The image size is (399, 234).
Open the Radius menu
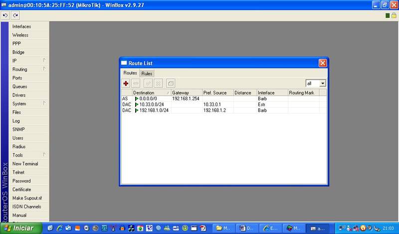click(x=28, y=147)
